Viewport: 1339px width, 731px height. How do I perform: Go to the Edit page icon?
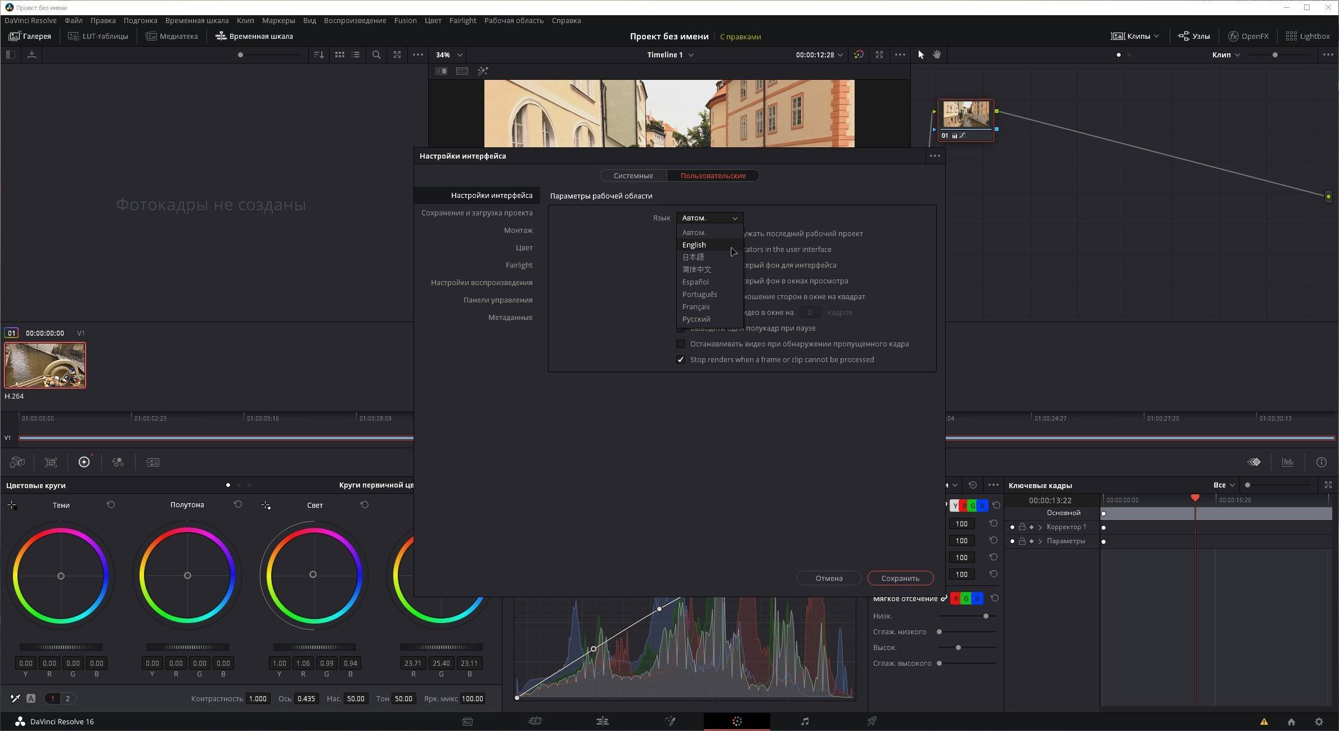(x=602, y=721)
